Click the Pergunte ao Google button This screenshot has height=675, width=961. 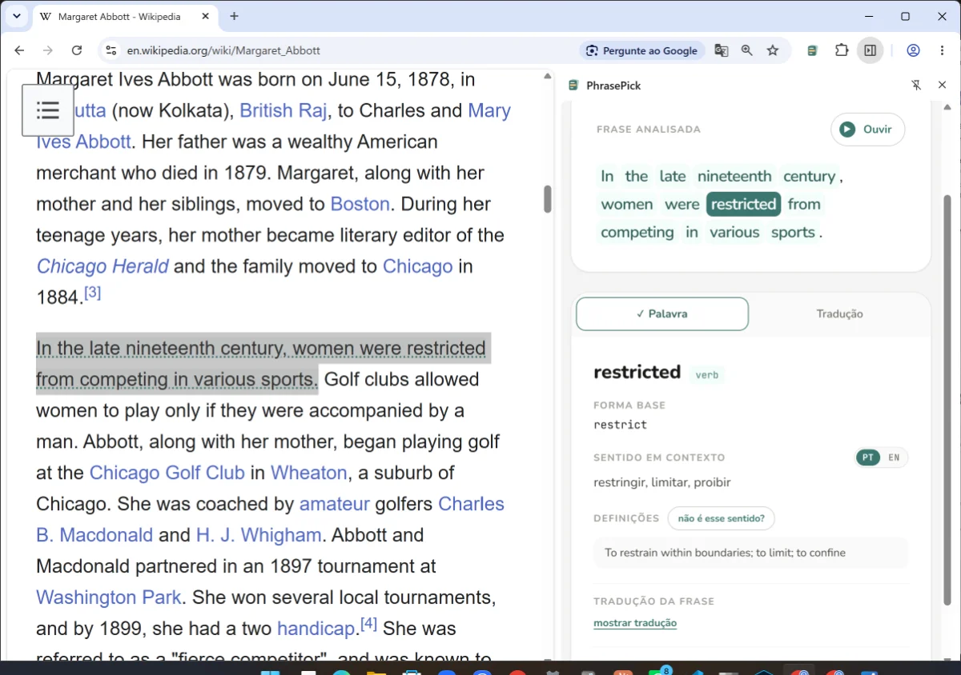coord(642,50)
